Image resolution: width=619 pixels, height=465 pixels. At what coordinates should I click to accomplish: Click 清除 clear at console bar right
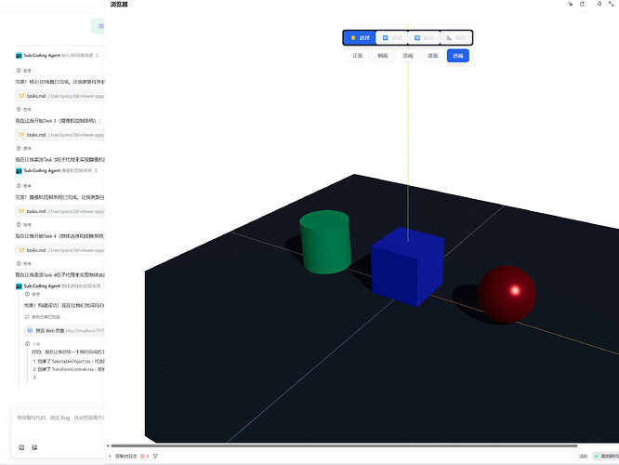583,457
